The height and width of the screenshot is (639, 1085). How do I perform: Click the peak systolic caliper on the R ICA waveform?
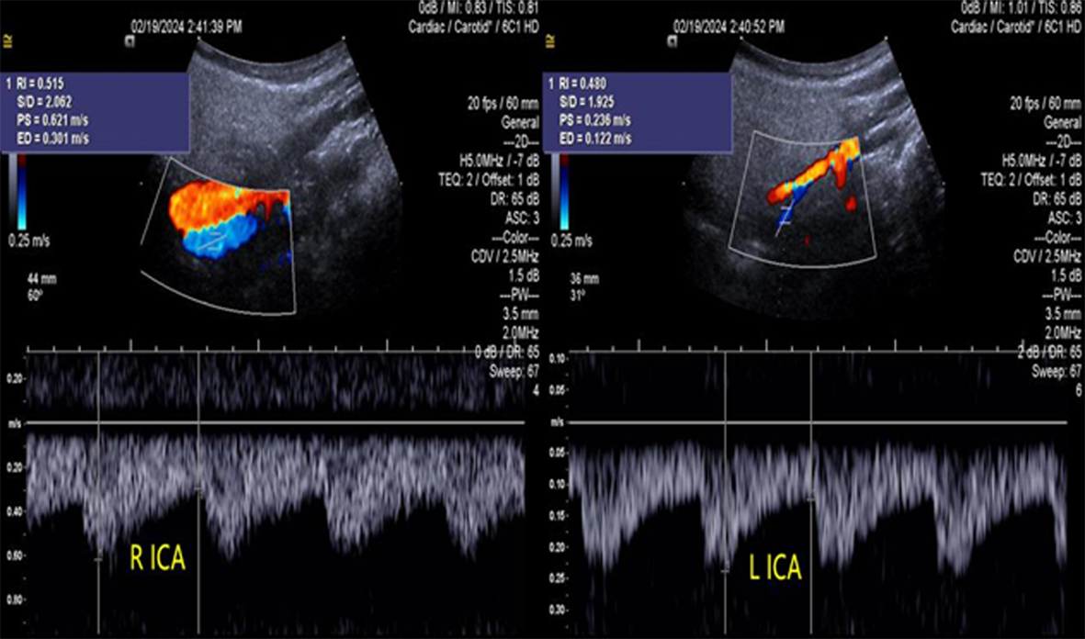coord(99,557)
